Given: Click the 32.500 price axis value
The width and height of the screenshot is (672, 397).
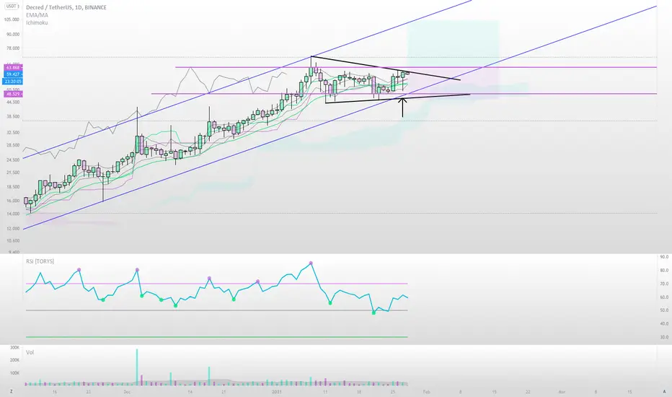Looking at the screenshot, I should tap(13, 133).
